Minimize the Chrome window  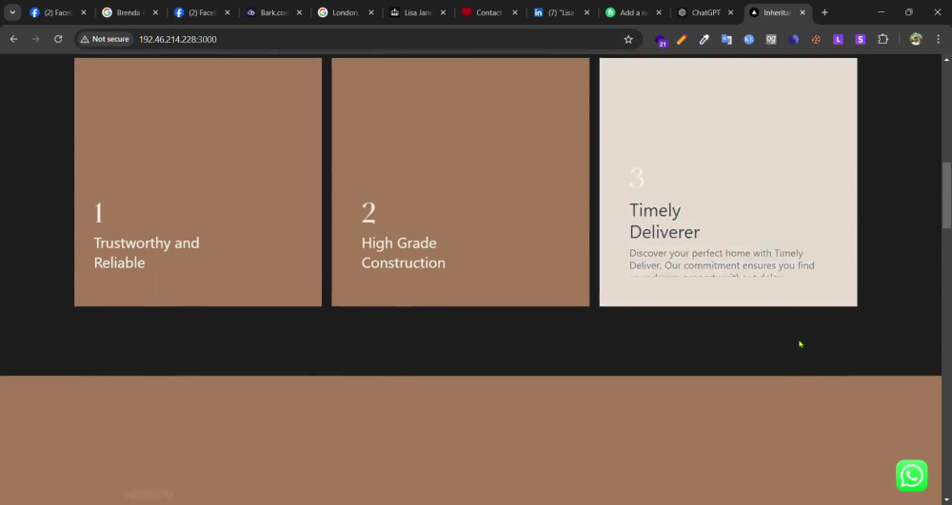click(x=881, y=12)
